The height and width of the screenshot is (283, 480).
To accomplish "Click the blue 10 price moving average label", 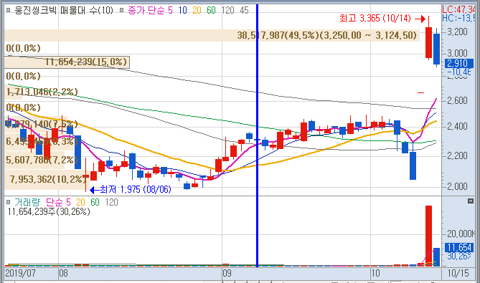I will (x=183, y=11).
